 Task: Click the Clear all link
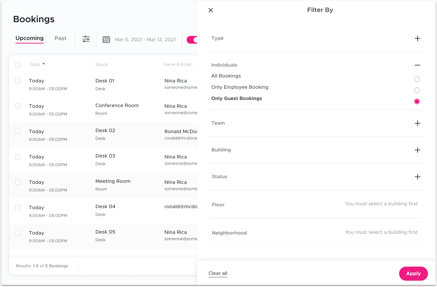coord(218,273)
